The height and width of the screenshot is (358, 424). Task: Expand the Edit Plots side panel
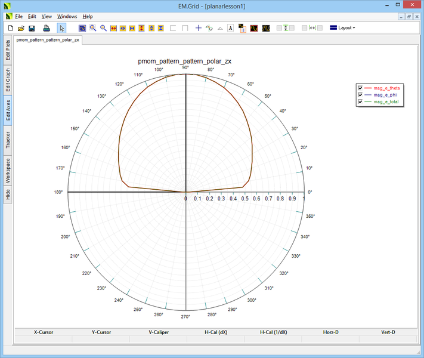[8, 51]
